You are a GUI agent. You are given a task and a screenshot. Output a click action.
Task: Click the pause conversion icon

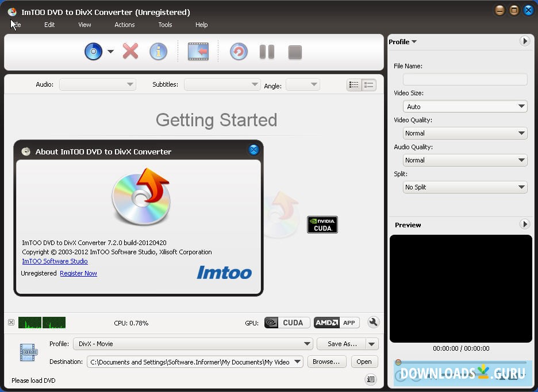[x=267, y=52]
